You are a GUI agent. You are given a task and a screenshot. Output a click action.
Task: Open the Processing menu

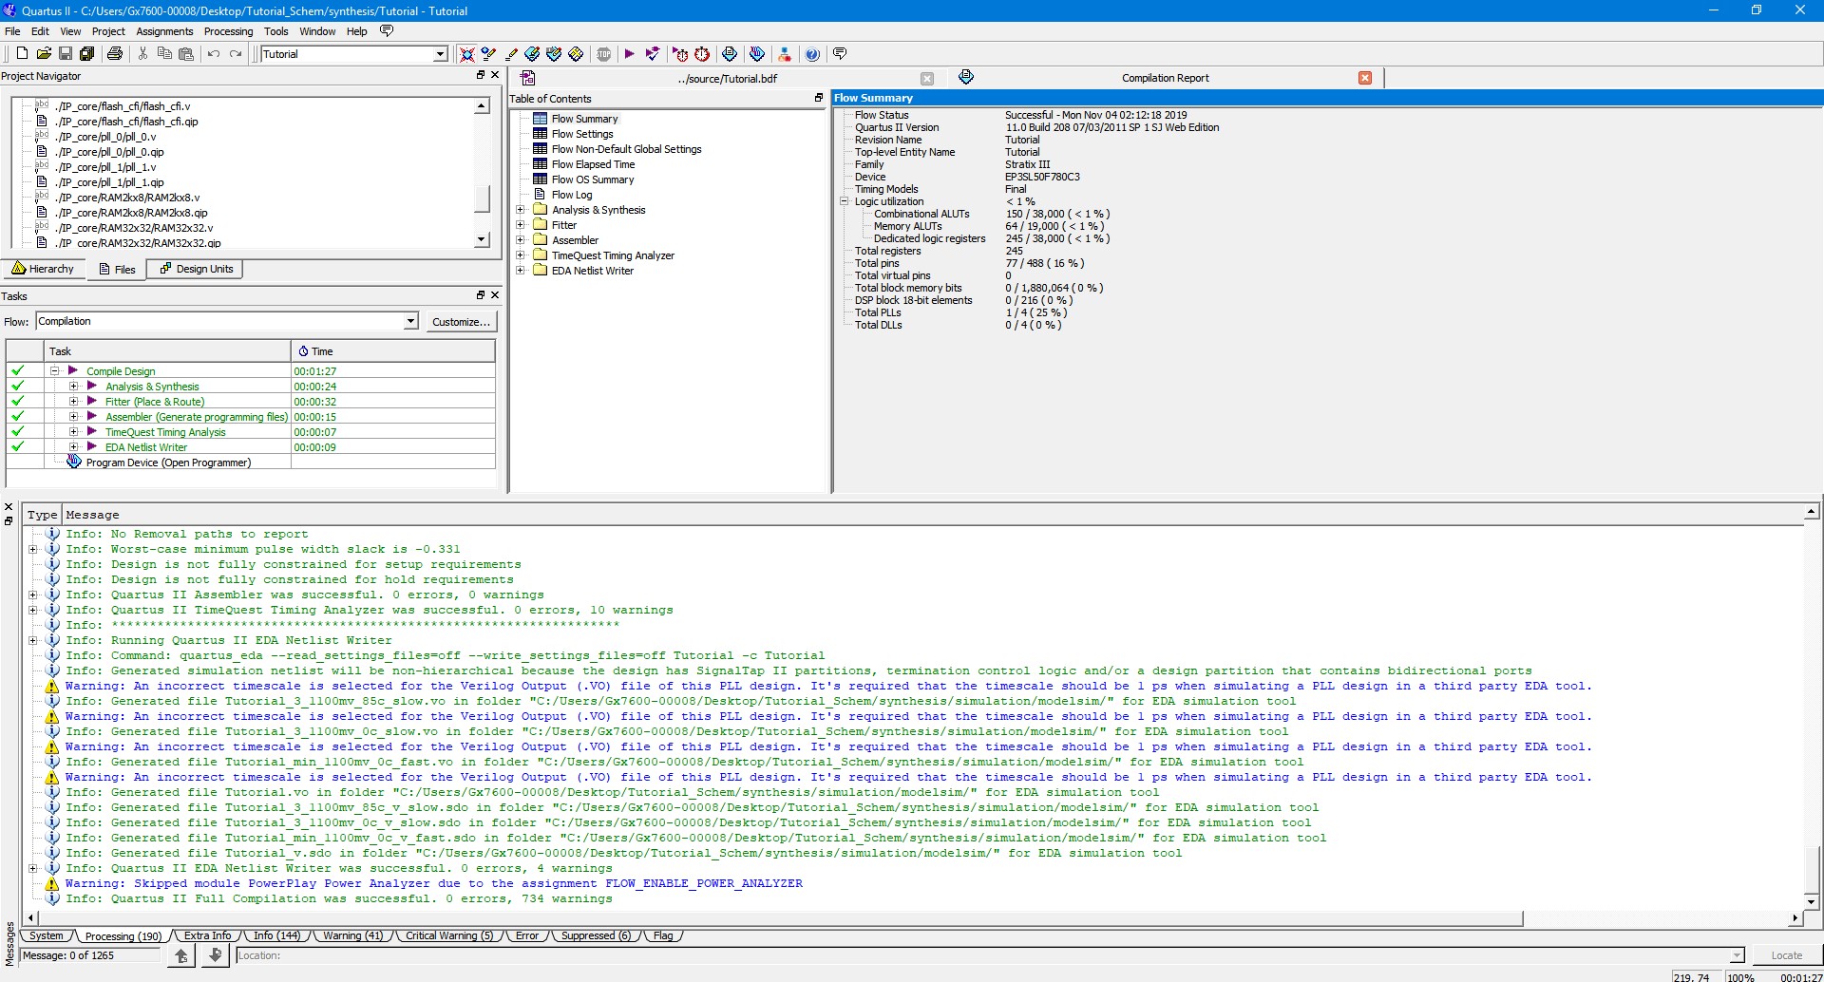click(x=228, y=31)
